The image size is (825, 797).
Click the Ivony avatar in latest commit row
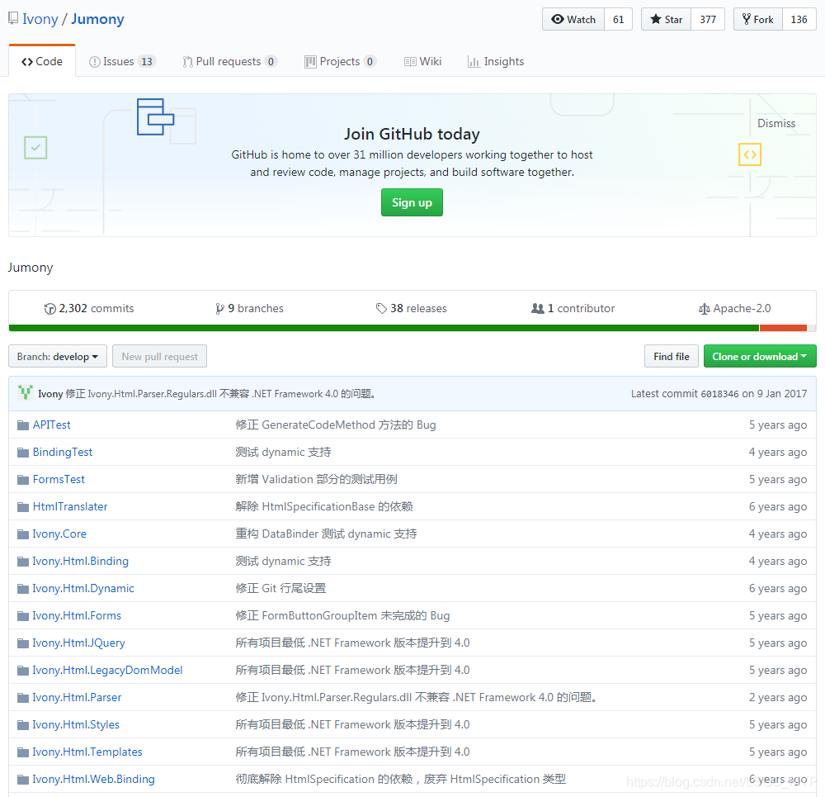coord(26,393)
